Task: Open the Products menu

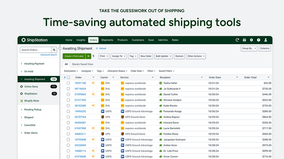Action: click(122, 40)
